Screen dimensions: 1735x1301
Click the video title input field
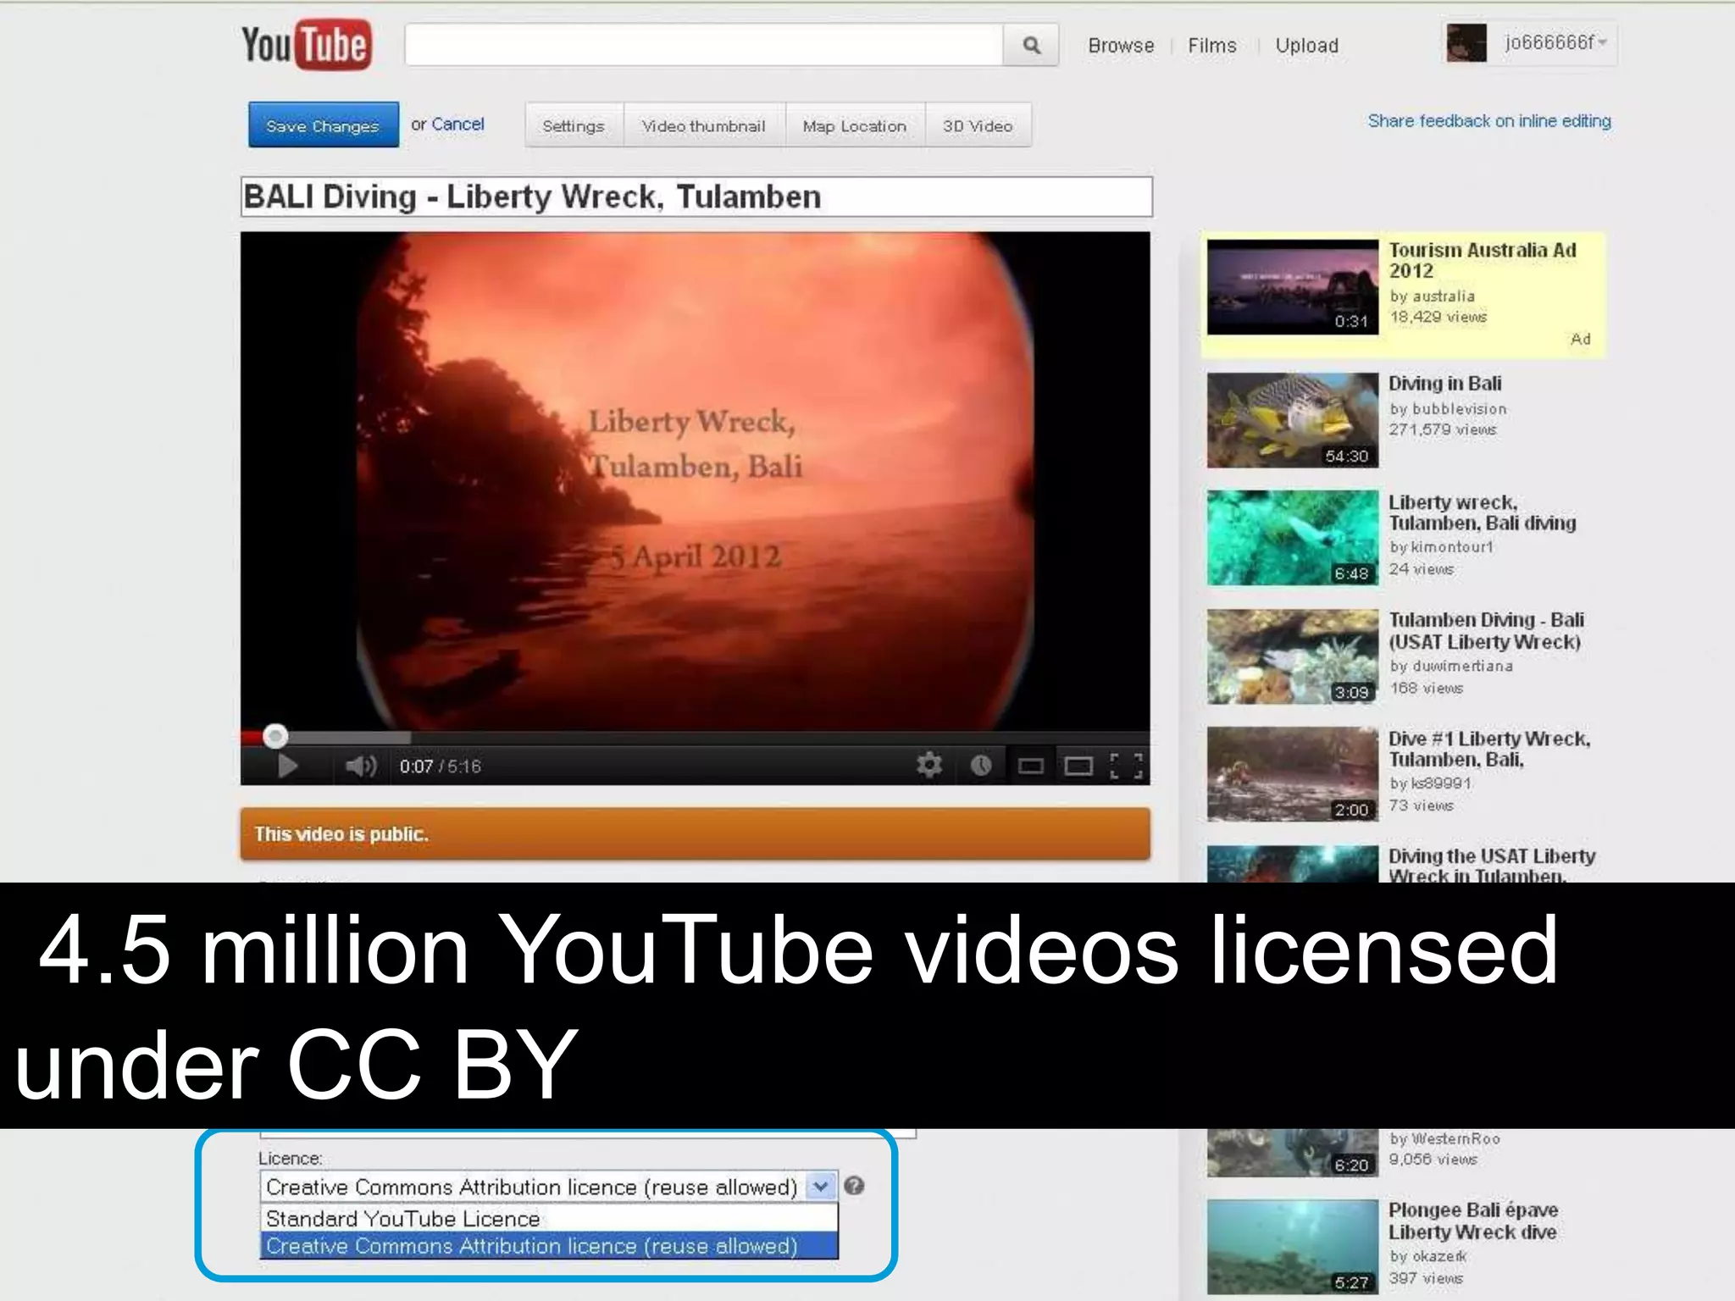696,197
